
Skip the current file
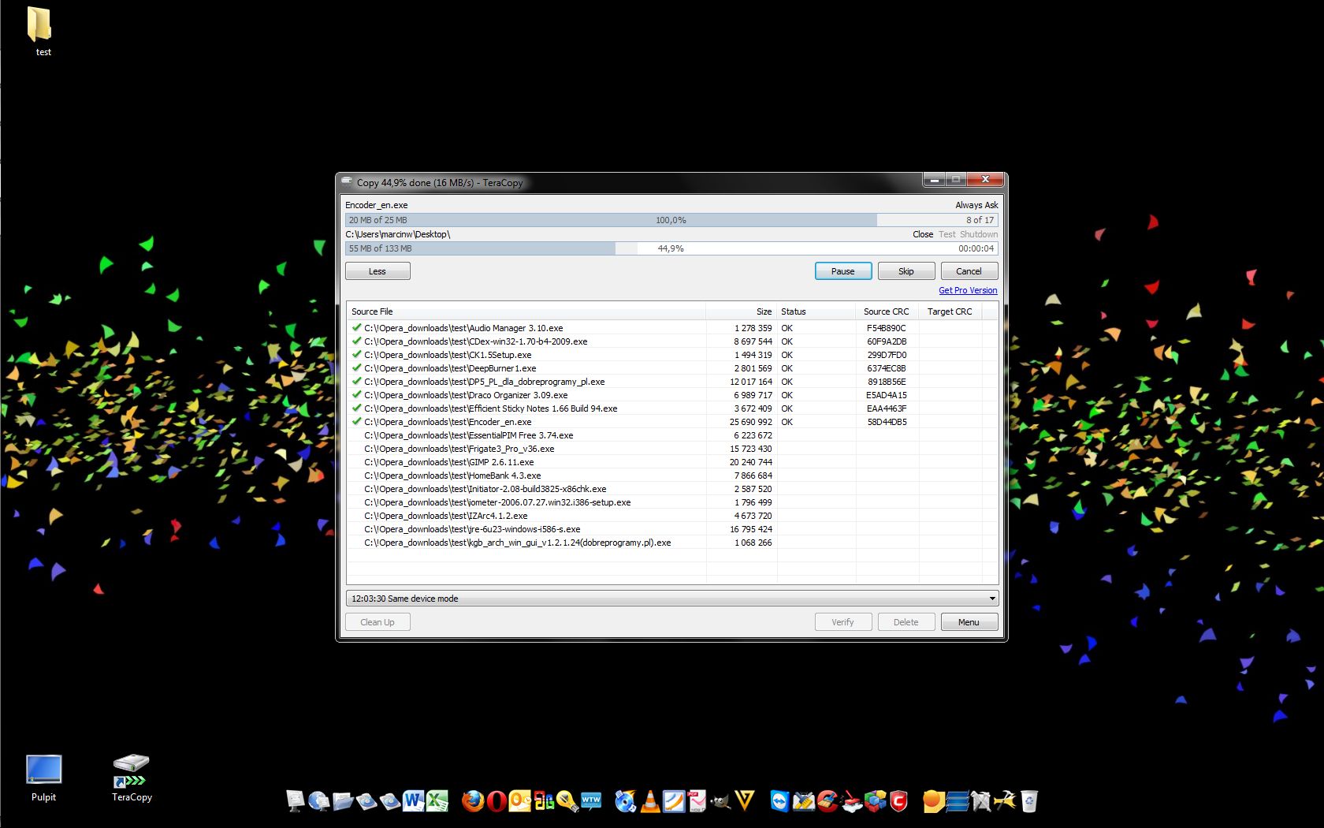pos(906,271)
